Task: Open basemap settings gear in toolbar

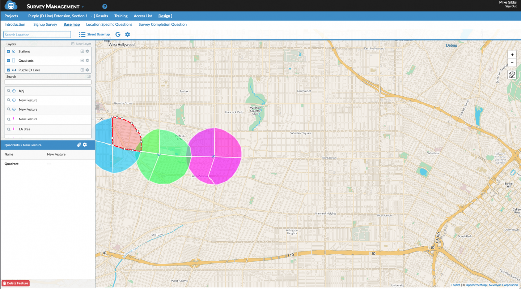Action: tap(127, 34)
